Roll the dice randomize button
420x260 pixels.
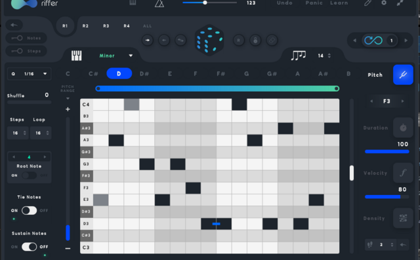pos(209,40)
